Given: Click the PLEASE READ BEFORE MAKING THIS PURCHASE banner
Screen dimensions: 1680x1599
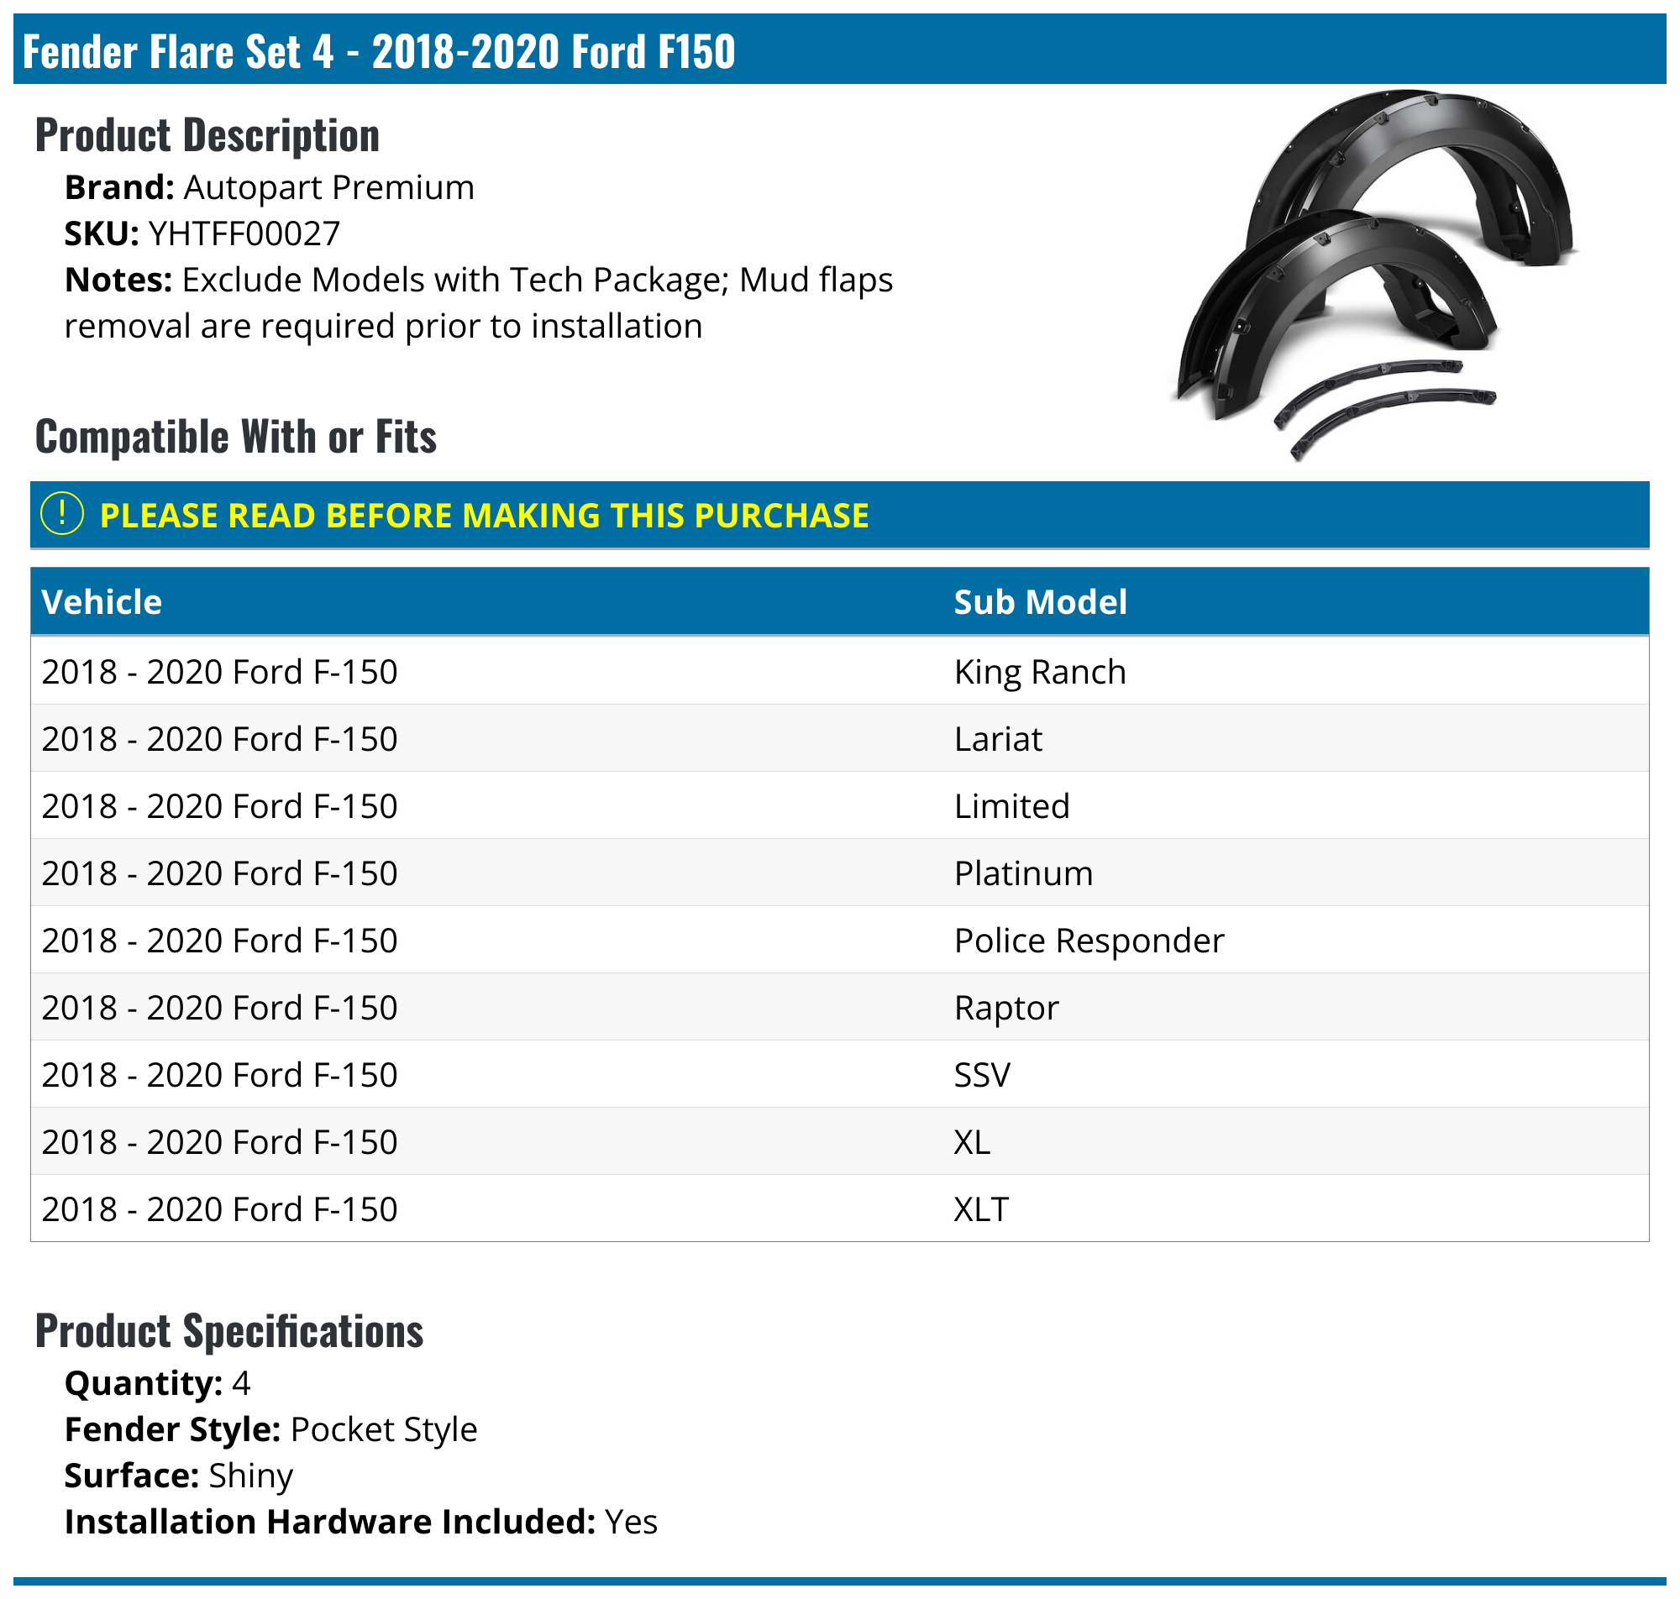Looking at the screenshot, I should tap(484, 515).
